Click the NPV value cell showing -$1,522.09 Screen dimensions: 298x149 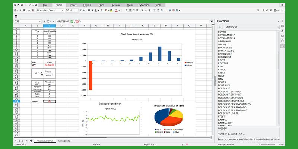pyautogui.click(x=50, y=65)
